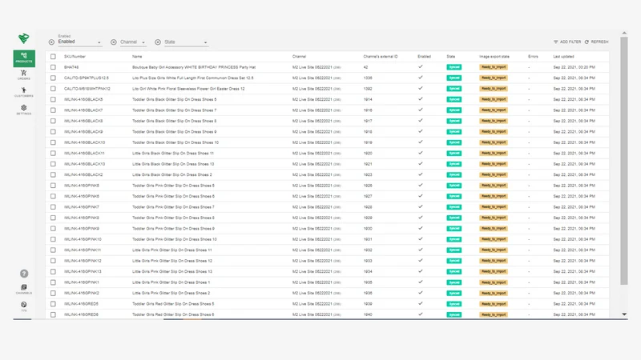The height and width of the screenshot is (360, 641).
Task: Sort by the Image export state column header
Action: tap(494, 56)
